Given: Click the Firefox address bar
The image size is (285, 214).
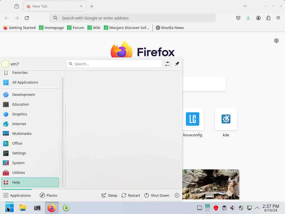Looking at the screenshot, I should (132, 18).
